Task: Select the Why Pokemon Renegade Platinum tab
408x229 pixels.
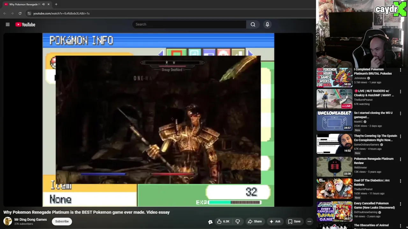Action: 25,4
